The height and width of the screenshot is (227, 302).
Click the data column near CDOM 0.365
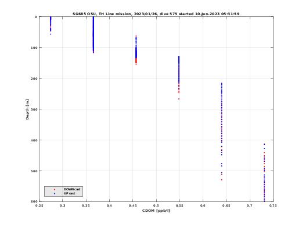[x=94, y=35]
